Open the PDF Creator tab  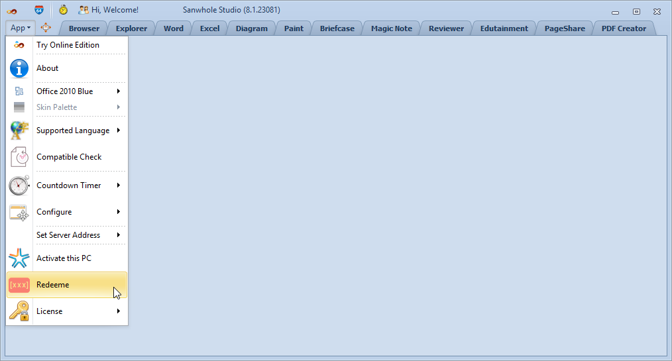click(x=624, y=28)
